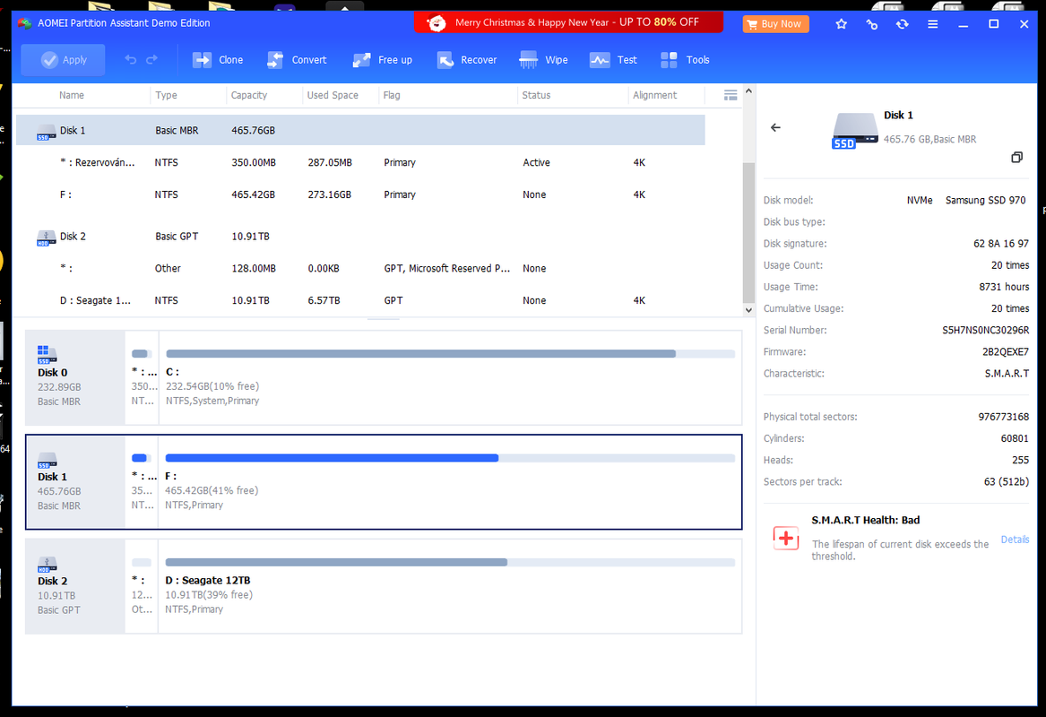This screenshot has width=1046, height=717.
Task: Select Disk 1 row in the list
Action: point(360,130)
